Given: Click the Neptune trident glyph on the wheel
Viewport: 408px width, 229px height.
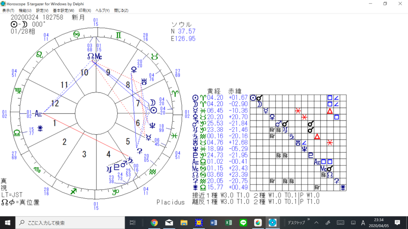Looking at the screenshot, I should coord(152,126).
